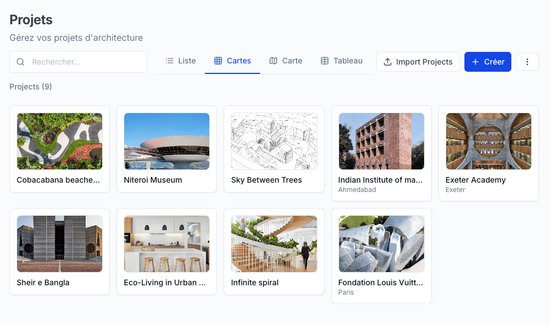The width and height of the screenshot is (550, 325).
Task: Click the Sky Between Trees title
Action: (266, 180)
